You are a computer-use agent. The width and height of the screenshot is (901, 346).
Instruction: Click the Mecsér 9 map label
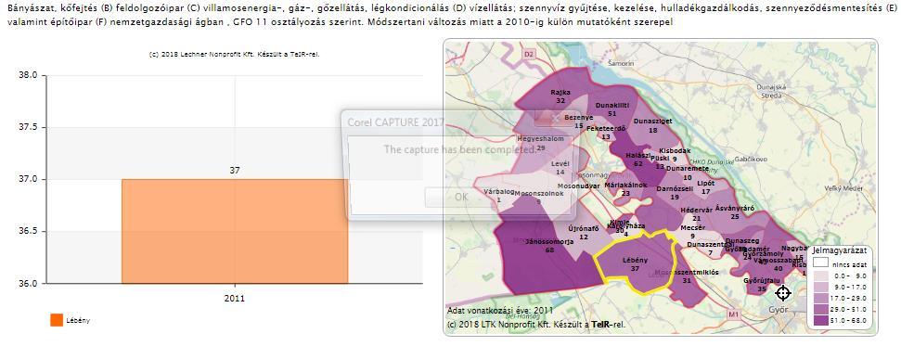[692, 232]
